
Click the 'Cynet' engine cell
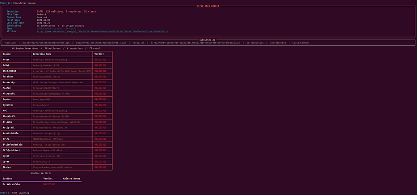16,156
